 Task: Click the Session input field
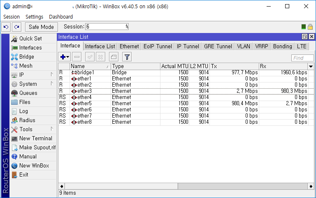[x=107, y=27]
